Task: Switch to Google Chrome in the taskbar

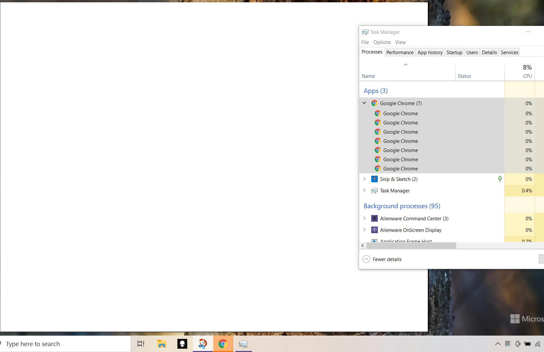Action: pos(223,344)
